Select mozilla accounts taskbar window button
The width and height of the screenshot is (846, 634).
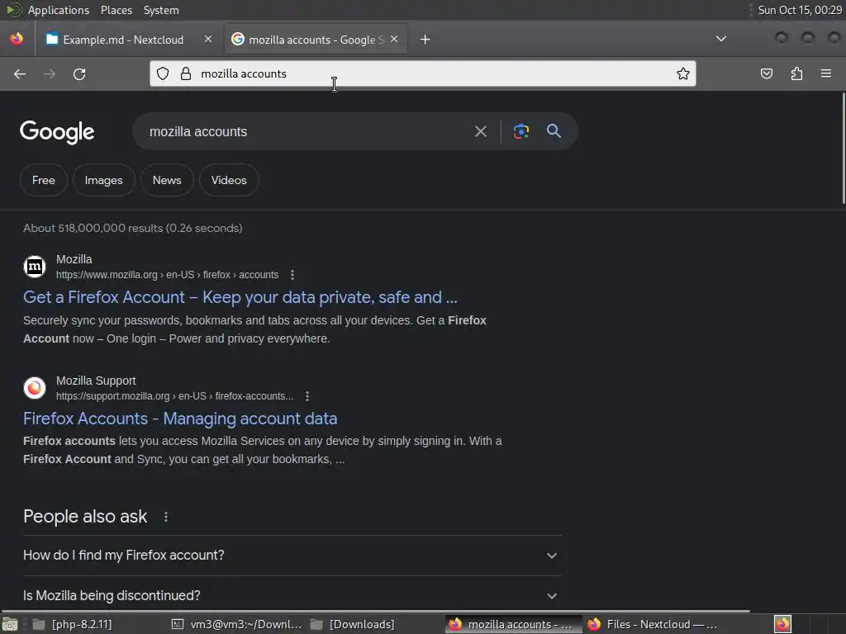pyautogui.click(x=513, y=624)
